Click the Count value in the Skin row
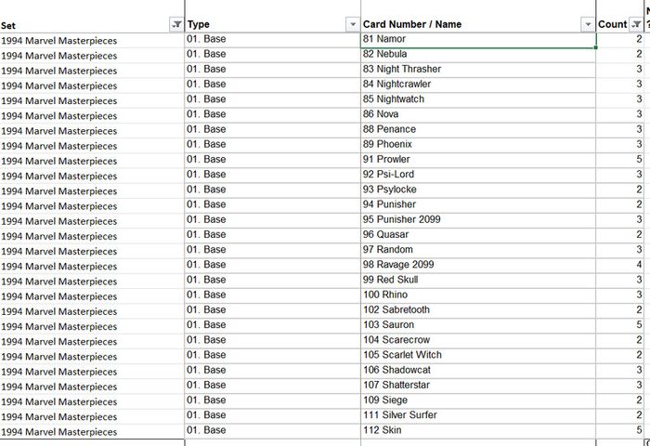The width and height of the screenshot is (650, 446). (x=620, y=431)
